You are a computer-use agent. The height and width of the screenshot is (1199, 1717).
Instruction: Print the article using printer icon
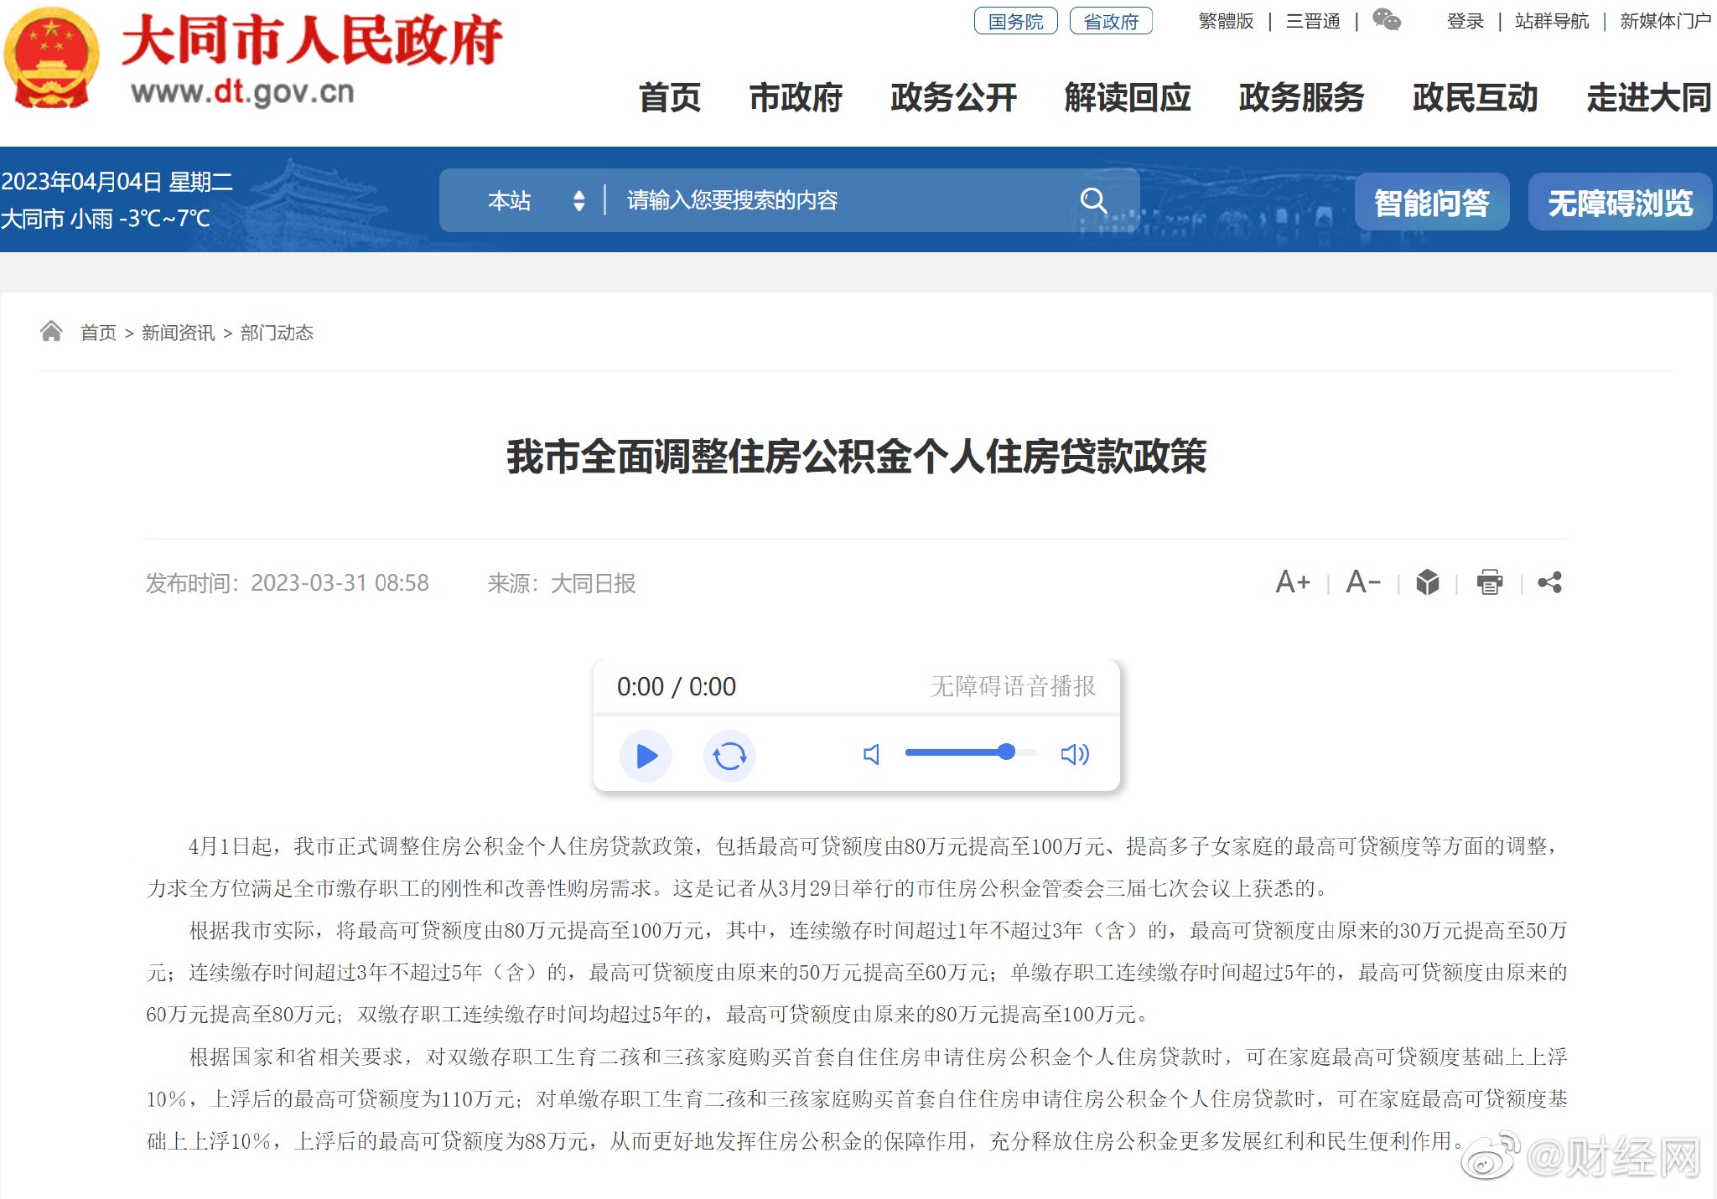1490,582
